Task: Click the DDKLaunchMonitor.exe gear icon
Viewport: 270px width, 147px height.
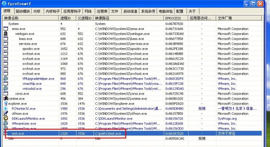Action: click(5, 118)
